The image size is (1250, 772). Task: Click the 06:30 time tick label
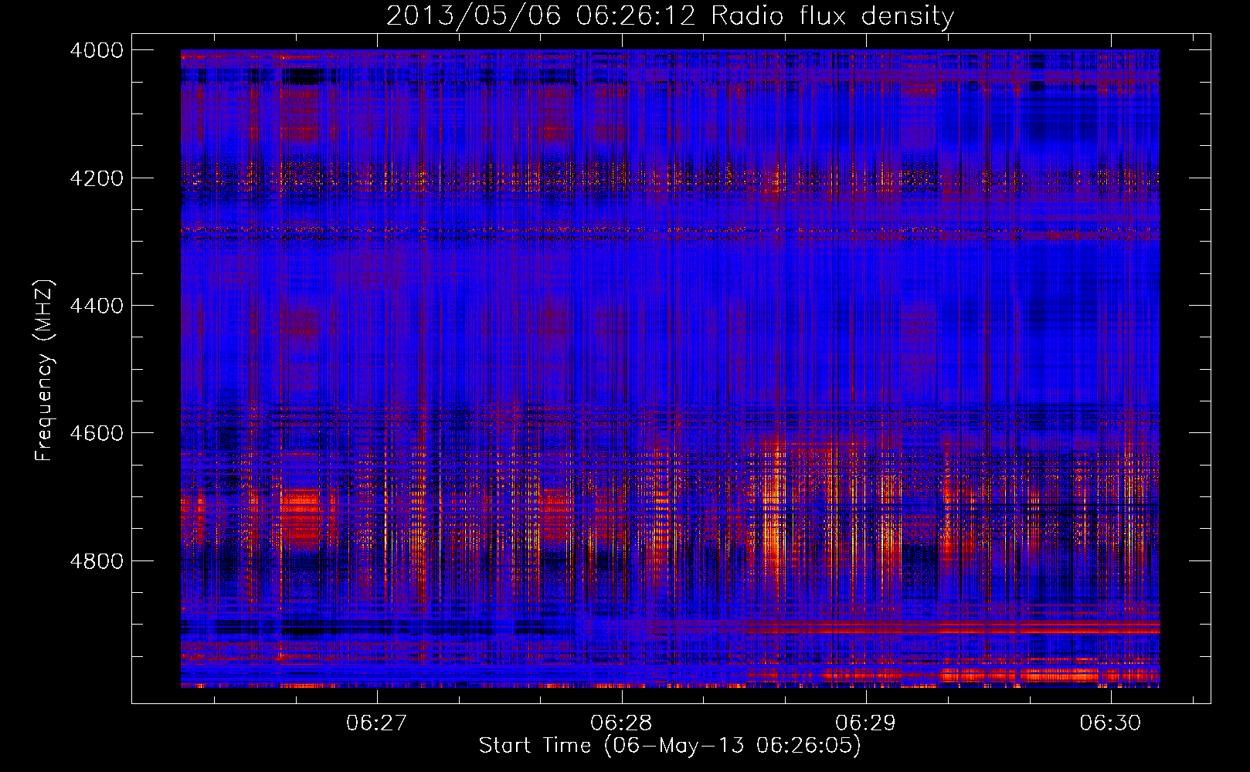pyautogui.click(x=1110, y=723)
